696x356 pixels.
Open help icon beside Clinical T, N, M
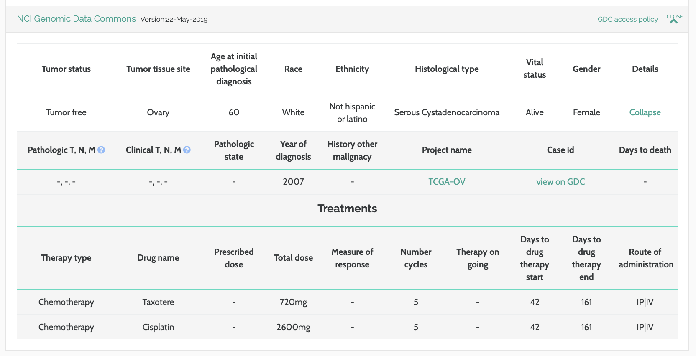click(x=187, y=150)
